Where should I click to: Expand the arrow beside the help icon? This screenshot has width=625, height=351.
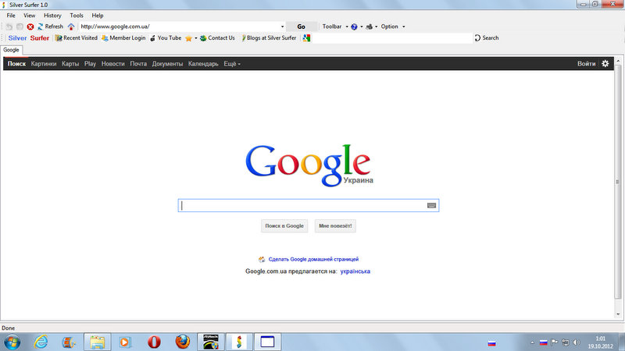click(x=362, y=27)
